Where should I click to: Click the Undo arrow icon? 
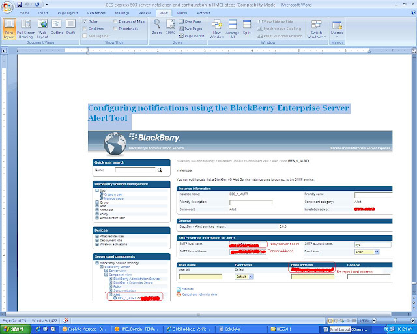(x=27, y=5)
